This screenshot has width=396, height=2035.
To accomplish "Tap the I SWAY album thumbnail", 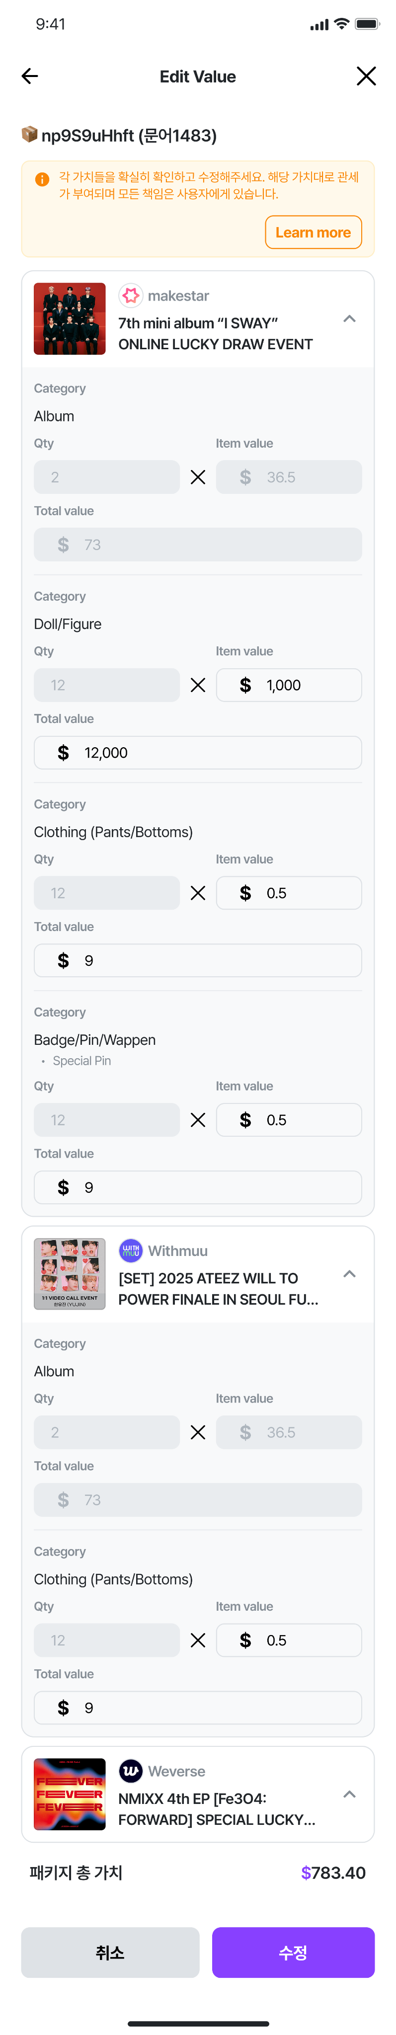I will point(70,319).
